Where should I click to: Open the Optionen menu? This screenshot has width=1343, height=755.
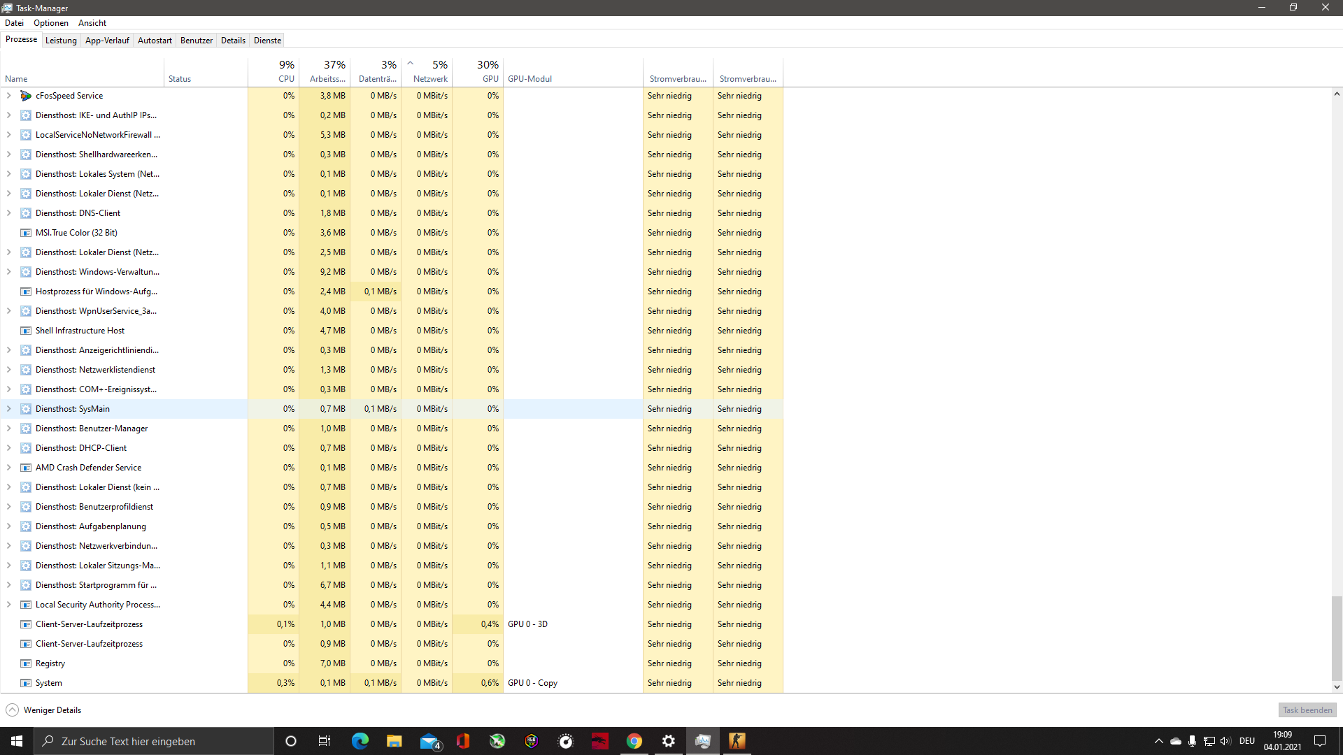[x=50, y=22]
